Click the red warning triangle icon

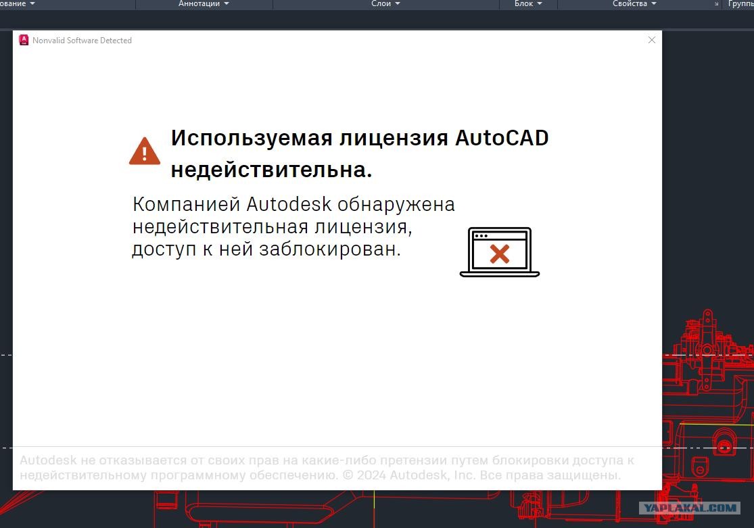[144, 151]
